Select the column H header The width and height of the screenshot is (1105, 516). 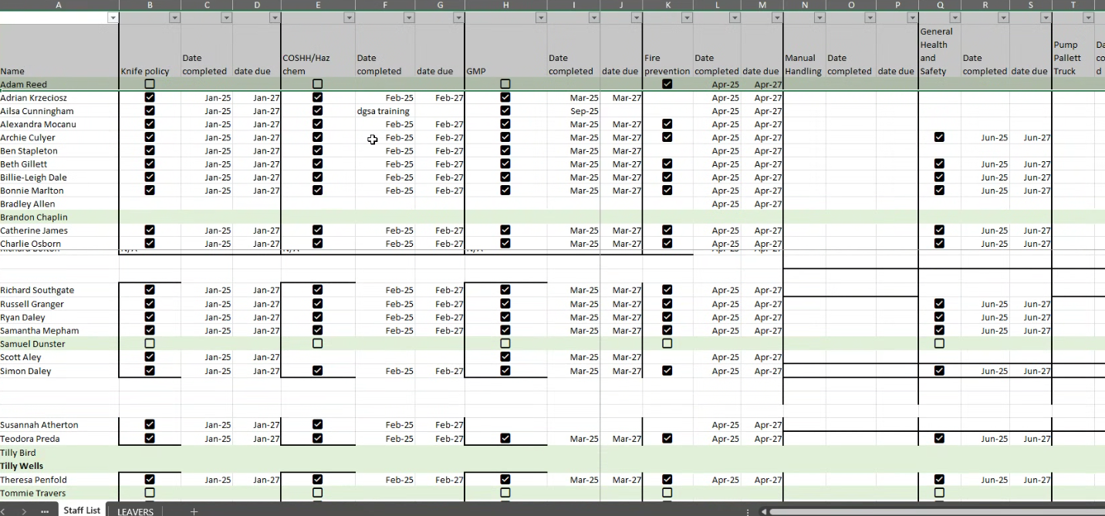tap(505, 5)
